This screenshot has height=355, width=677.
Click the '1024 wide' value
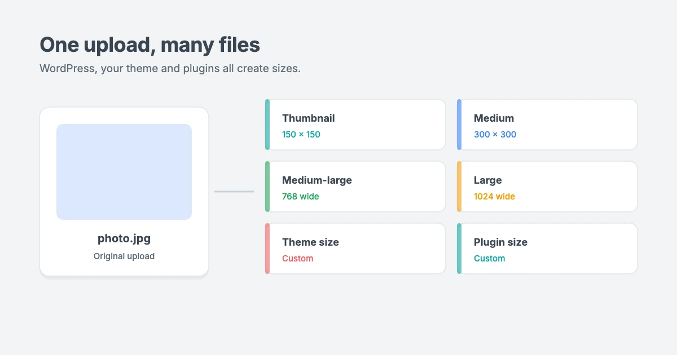point(494,196)
